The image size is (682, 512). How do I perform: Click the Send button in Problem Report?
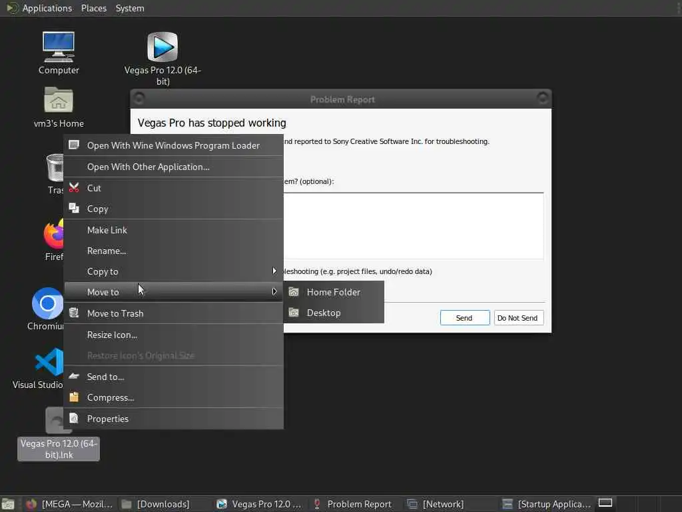point(464,318)
